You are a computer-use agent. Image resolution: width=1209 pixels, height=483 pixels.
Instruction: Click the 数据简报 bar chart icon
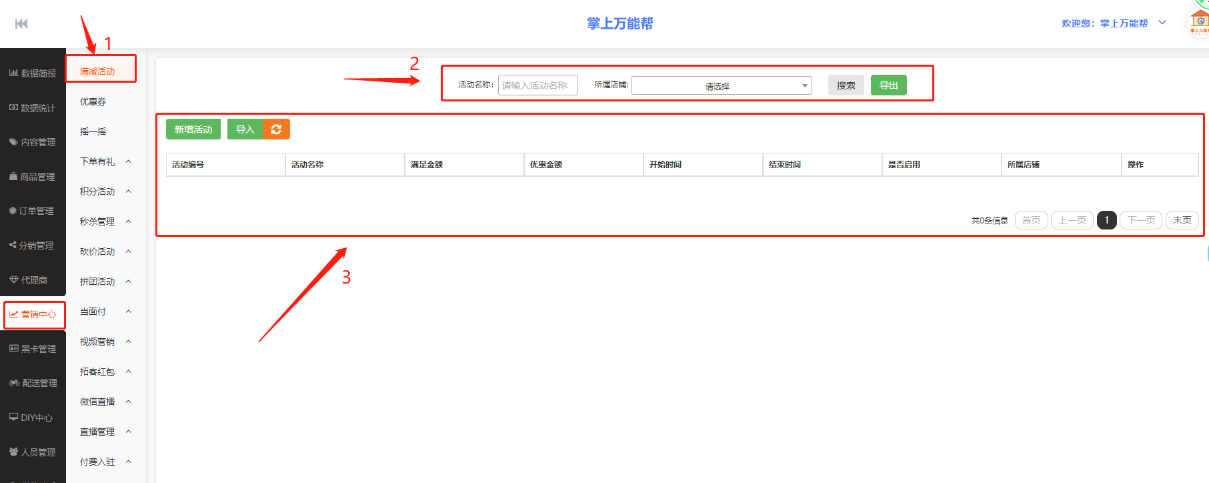coord(13,73)
